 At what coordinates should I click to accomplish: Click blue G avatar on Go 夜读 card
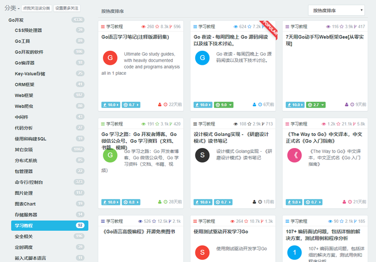203,58
